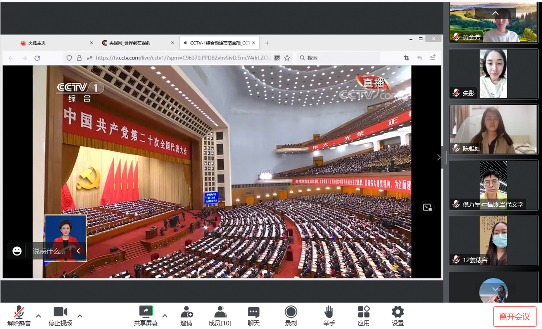Image resolution: width=542 pixels, height=329 pixels.
Task: Click 陈雅如's video thumbnail
Action: [493, 129]
